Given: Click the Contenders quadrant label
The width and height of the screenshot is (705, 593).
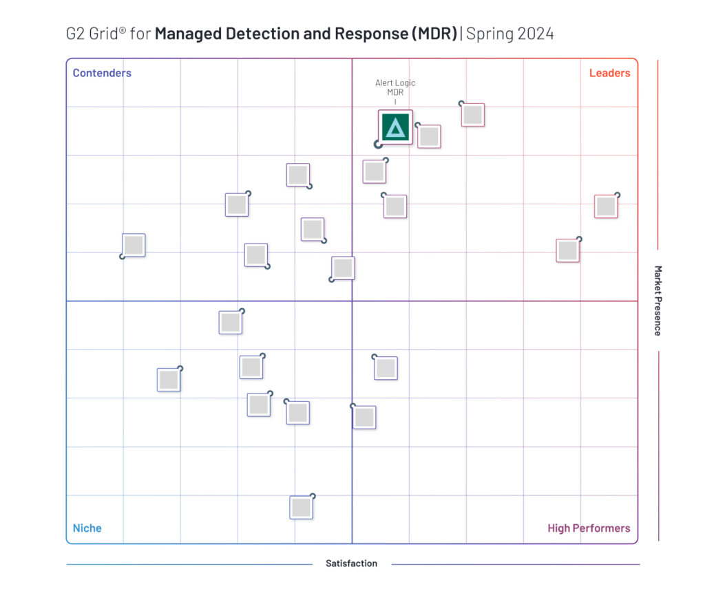Looking at the screenshot, I should [102, 73].
